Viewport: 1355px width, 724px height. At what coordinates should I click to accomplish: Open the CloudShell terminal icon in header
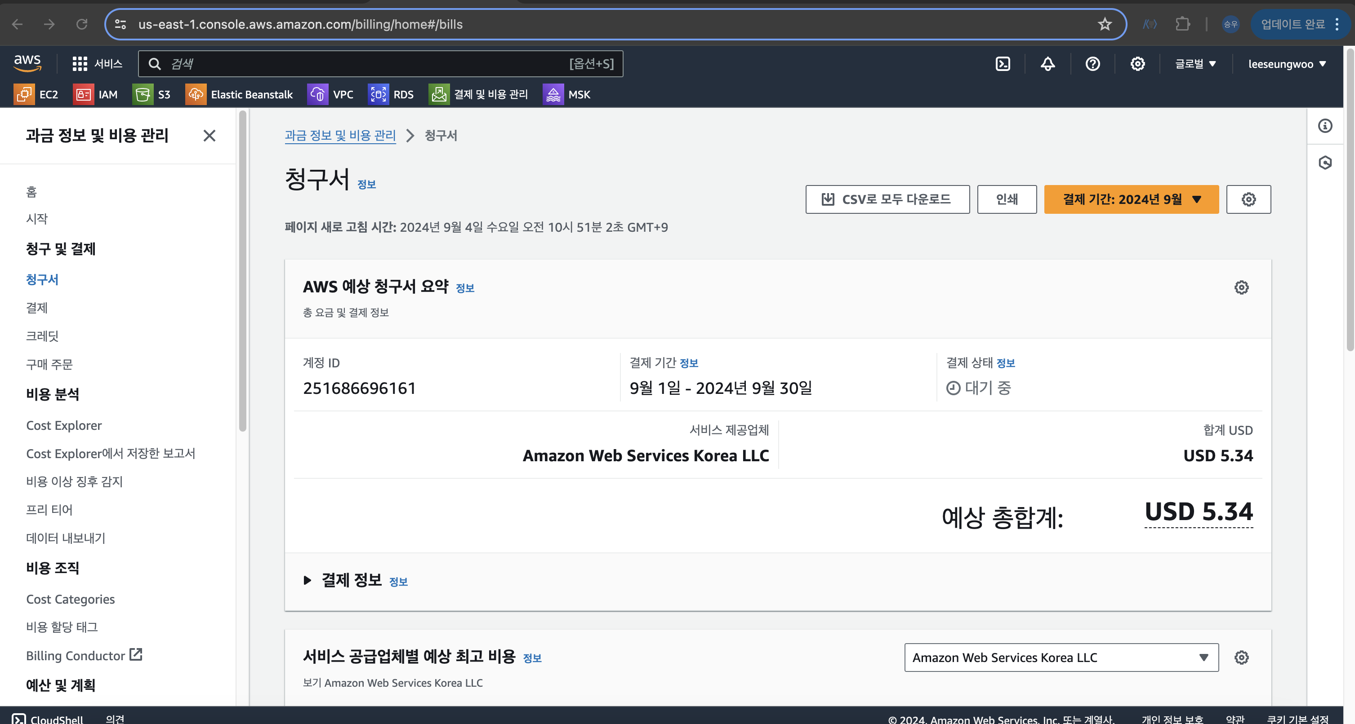(x=1003, y=64)
